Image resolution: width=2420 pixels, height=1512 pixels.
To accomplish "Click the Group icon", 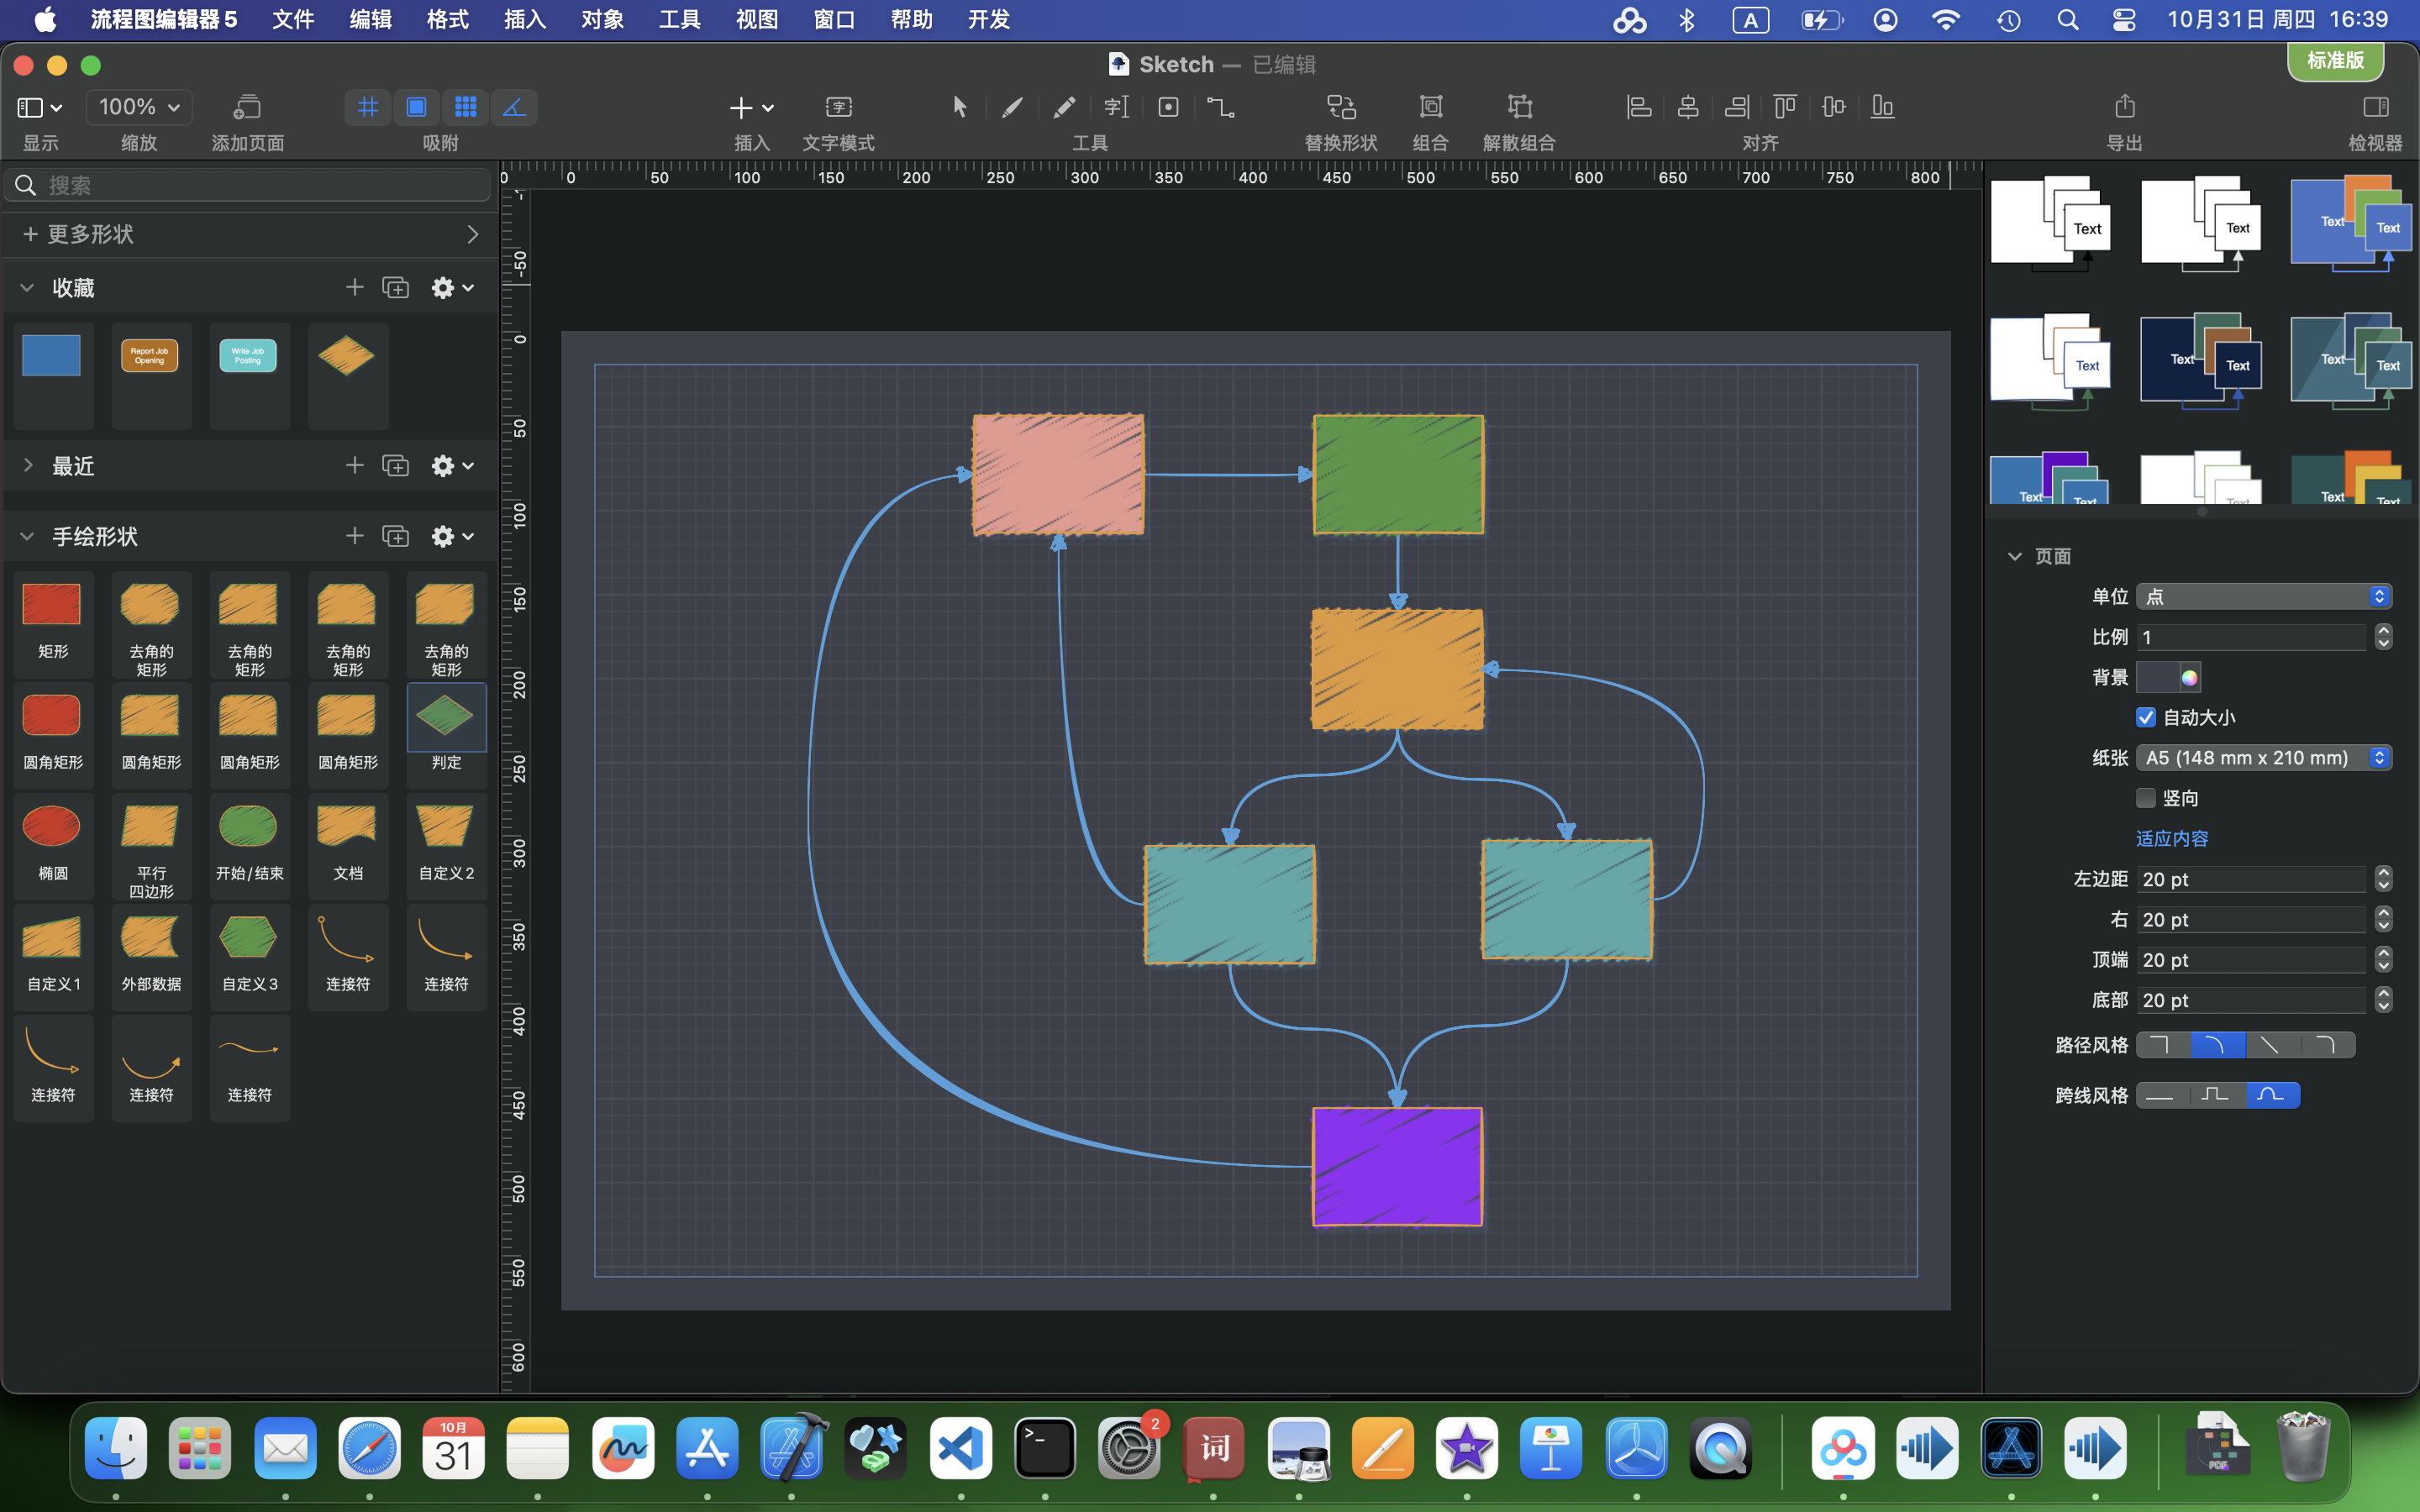I will 1431,107.
